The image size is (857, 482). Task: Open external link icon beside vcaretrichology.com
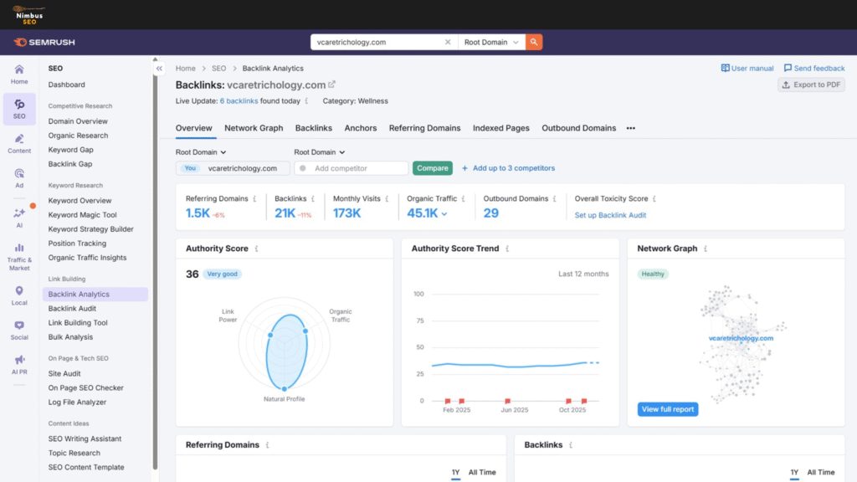coord(332,85)
